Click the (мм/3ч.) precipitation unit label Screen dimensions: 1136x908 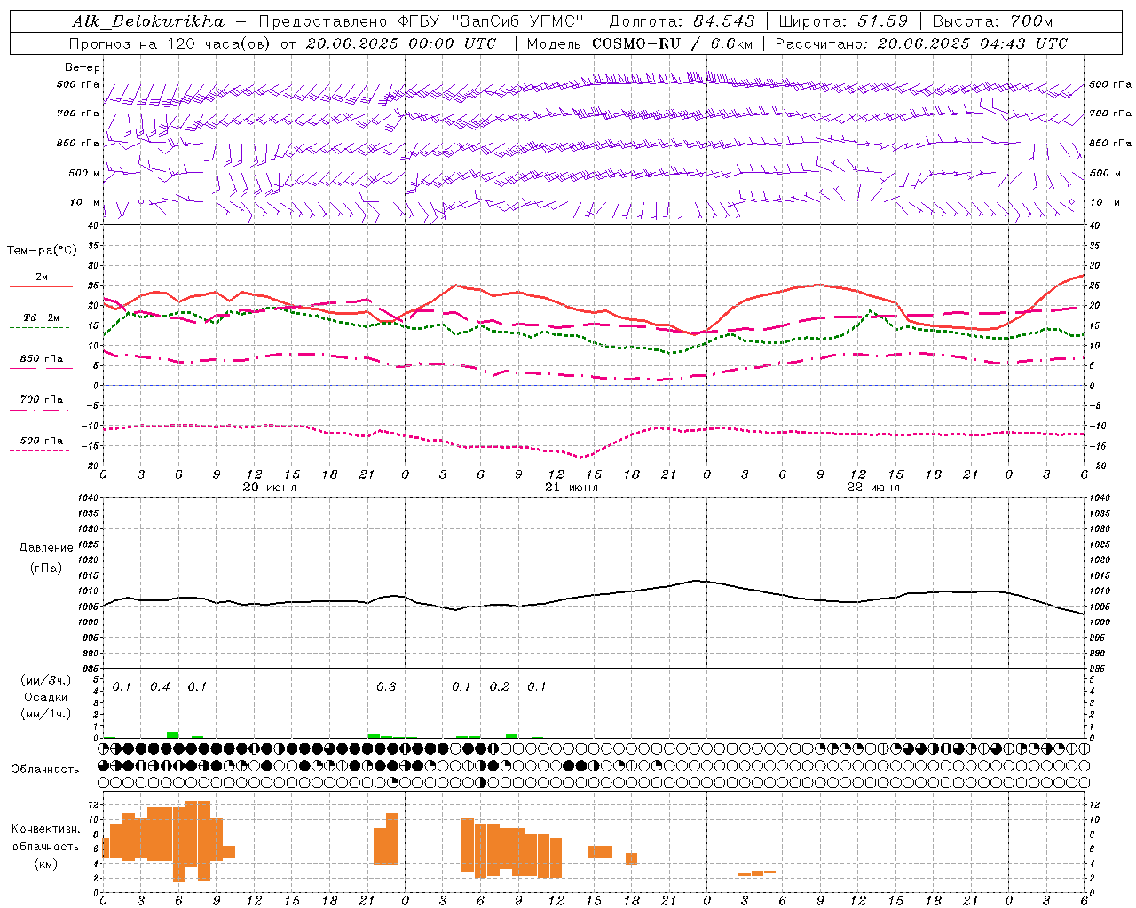(46, 680)
